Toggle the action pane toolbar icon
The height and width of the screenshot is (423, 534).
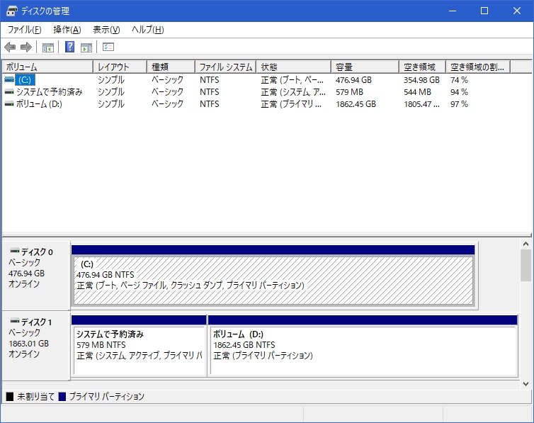86,47
